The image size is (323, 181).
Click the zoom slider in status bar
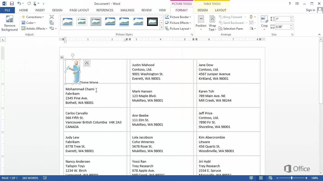click(292, 178)
